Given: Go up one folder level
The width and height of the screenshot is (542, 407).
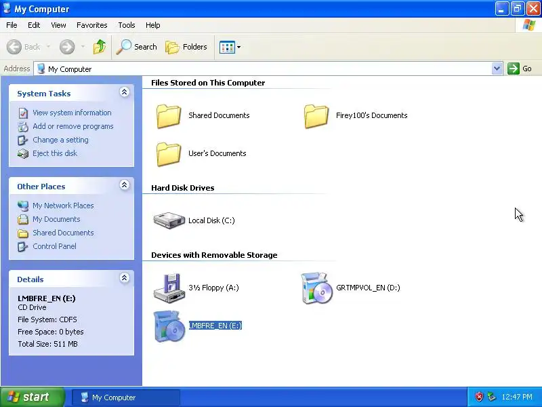Looking at the screenshot, I should pos(100,47).
